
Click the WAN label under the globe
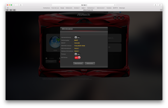click(x=55, y=50)
